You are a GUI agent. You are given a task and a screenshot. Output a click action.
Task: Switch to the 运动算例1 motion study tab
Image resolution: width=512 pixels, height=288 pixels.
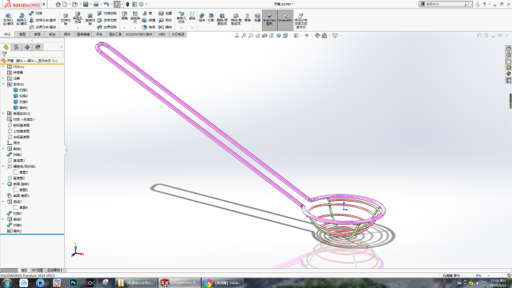tap(55, 271)
